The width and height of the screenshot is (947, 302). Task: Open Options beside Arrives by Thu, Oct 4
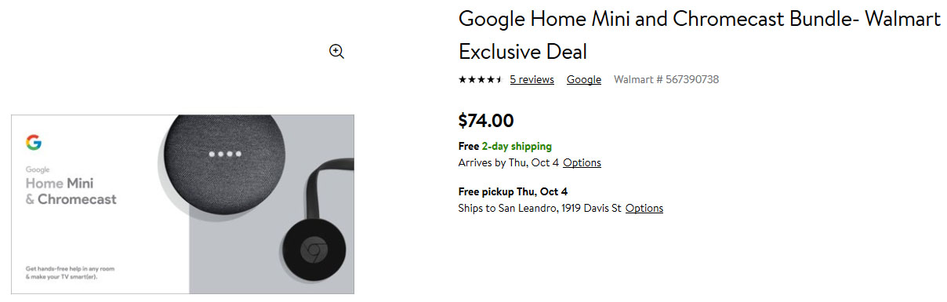coord(582,162)
